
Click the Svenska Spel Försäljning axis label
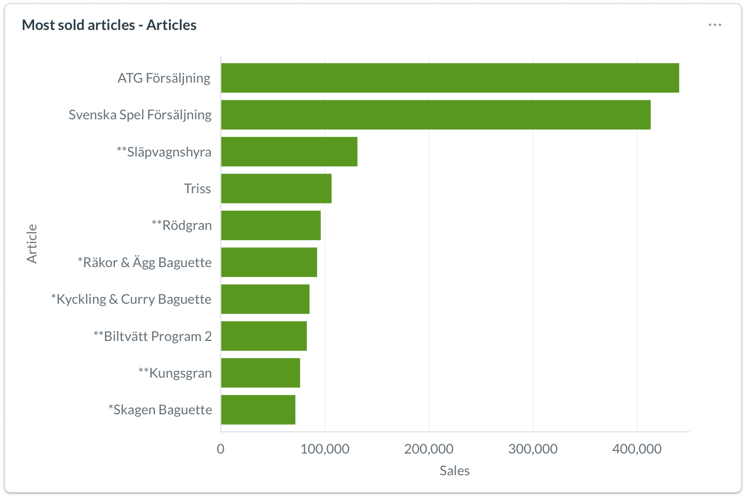pyautogui.click(x=140, y=115)
